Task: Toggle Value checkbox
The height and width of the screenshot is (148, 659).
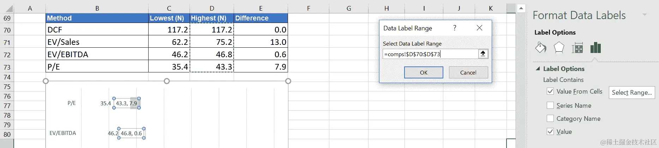Action: (x=550, y=131)
